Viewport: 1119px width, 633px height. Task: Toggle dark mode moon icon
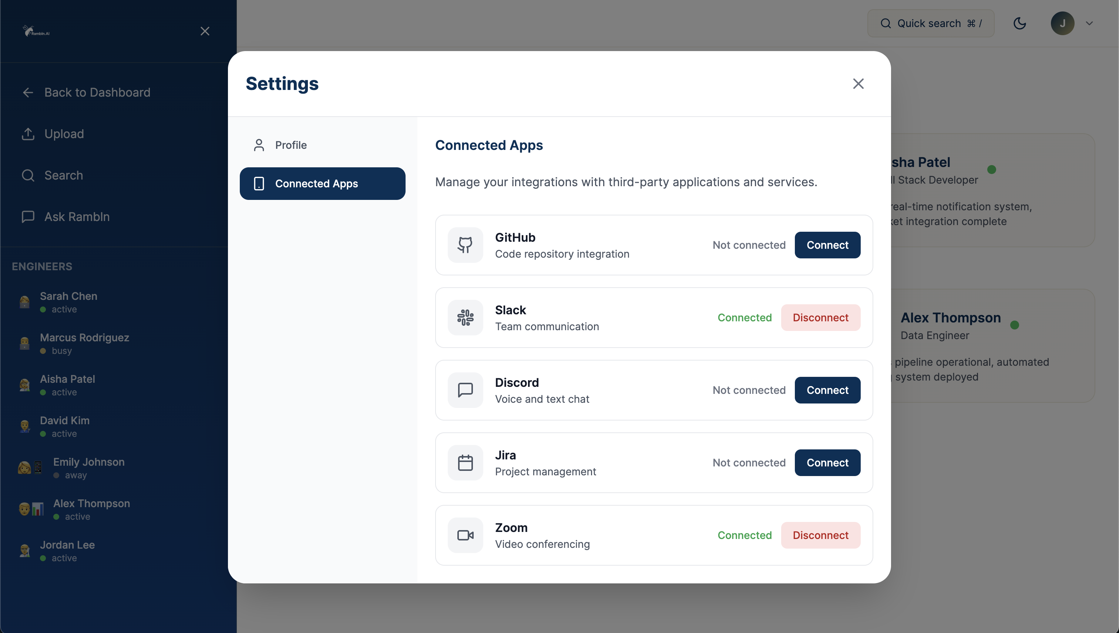click(x=1019, y=23)
